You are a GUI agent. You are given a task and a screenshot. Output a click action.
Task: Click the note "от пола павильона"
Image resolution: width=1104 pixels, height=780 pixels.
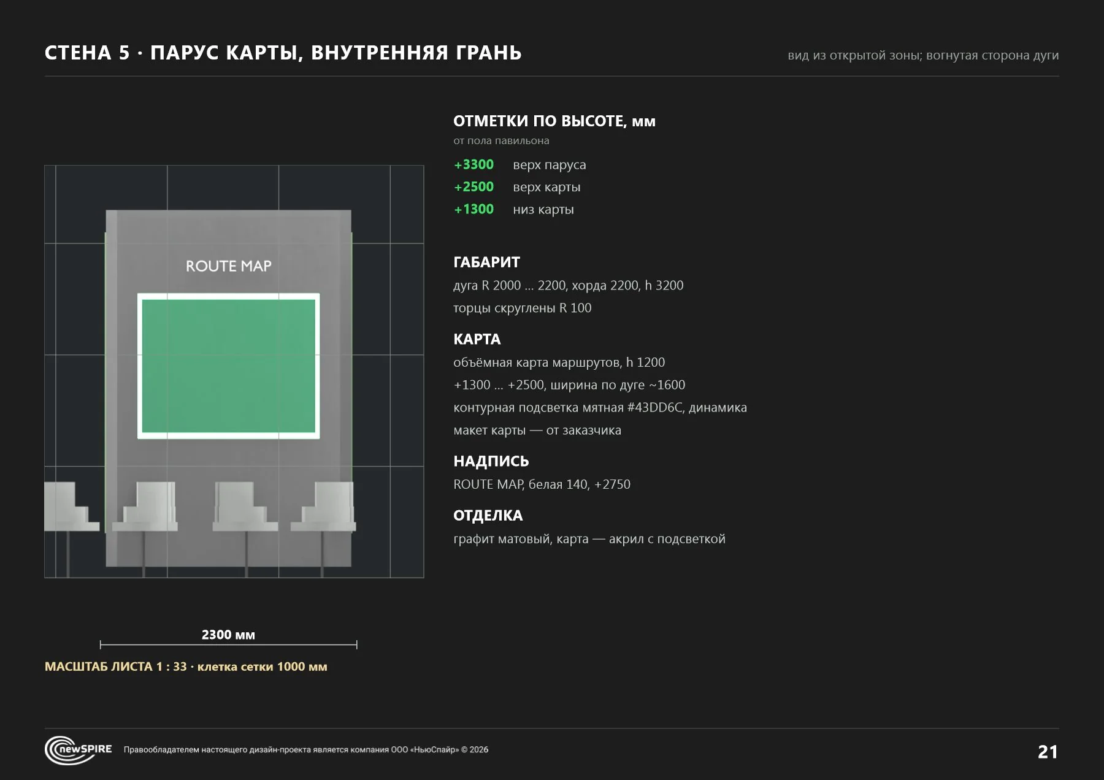[501, 141]
